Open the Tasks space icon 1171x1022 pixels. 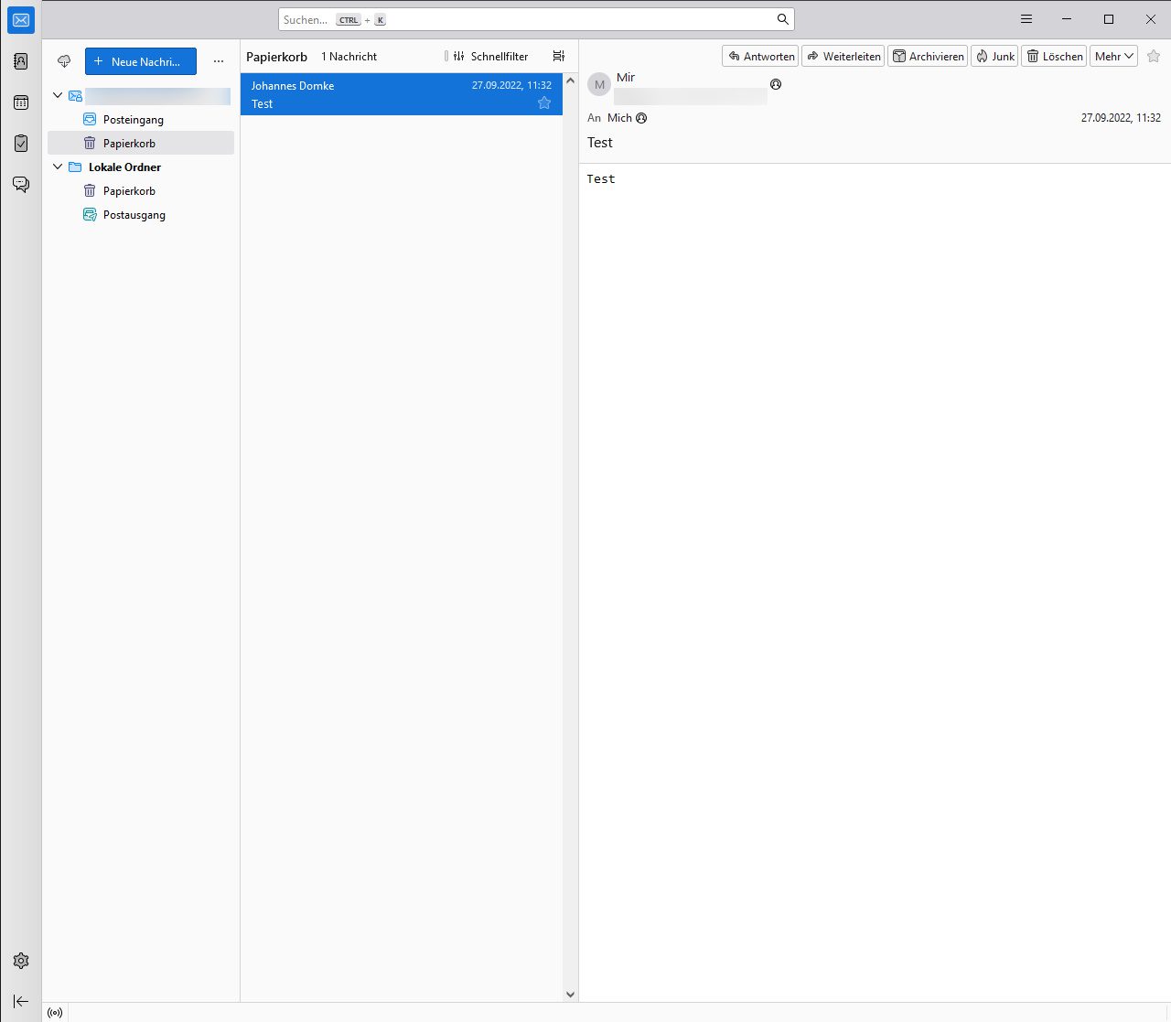(21, 144)
